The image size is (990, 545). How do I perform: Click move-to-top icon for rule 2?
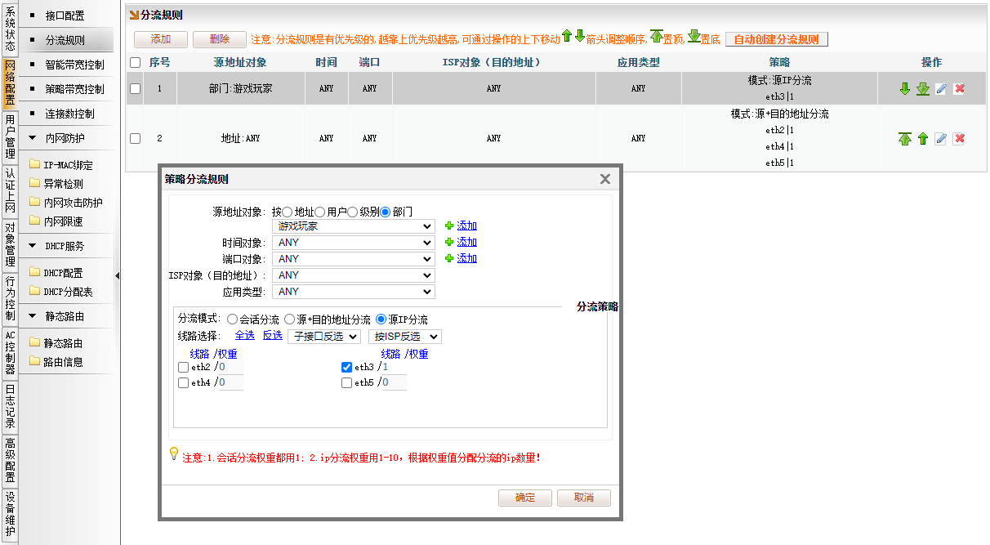point(904,139)
